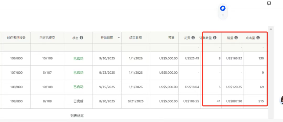Click 已启动 status in the 9/15/2025 row

point(78,87)
